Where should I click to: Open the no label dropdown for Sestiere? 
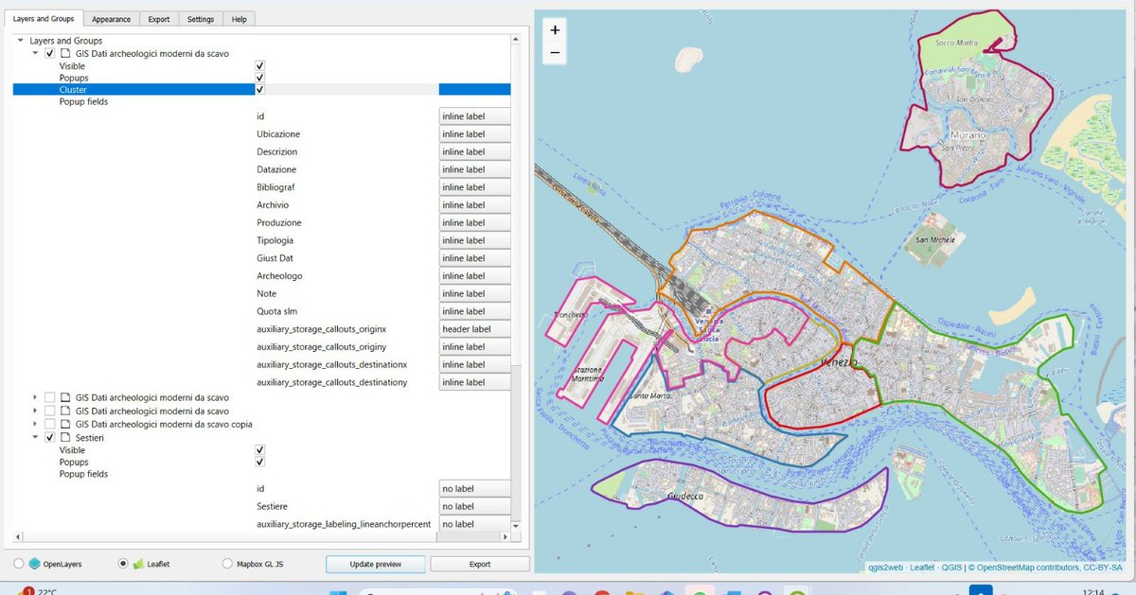(474, 505)
